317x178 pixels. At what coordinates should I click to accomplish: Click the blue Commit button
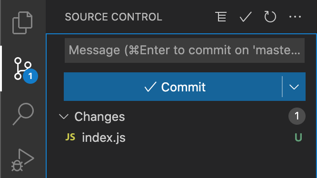(173, 87)
